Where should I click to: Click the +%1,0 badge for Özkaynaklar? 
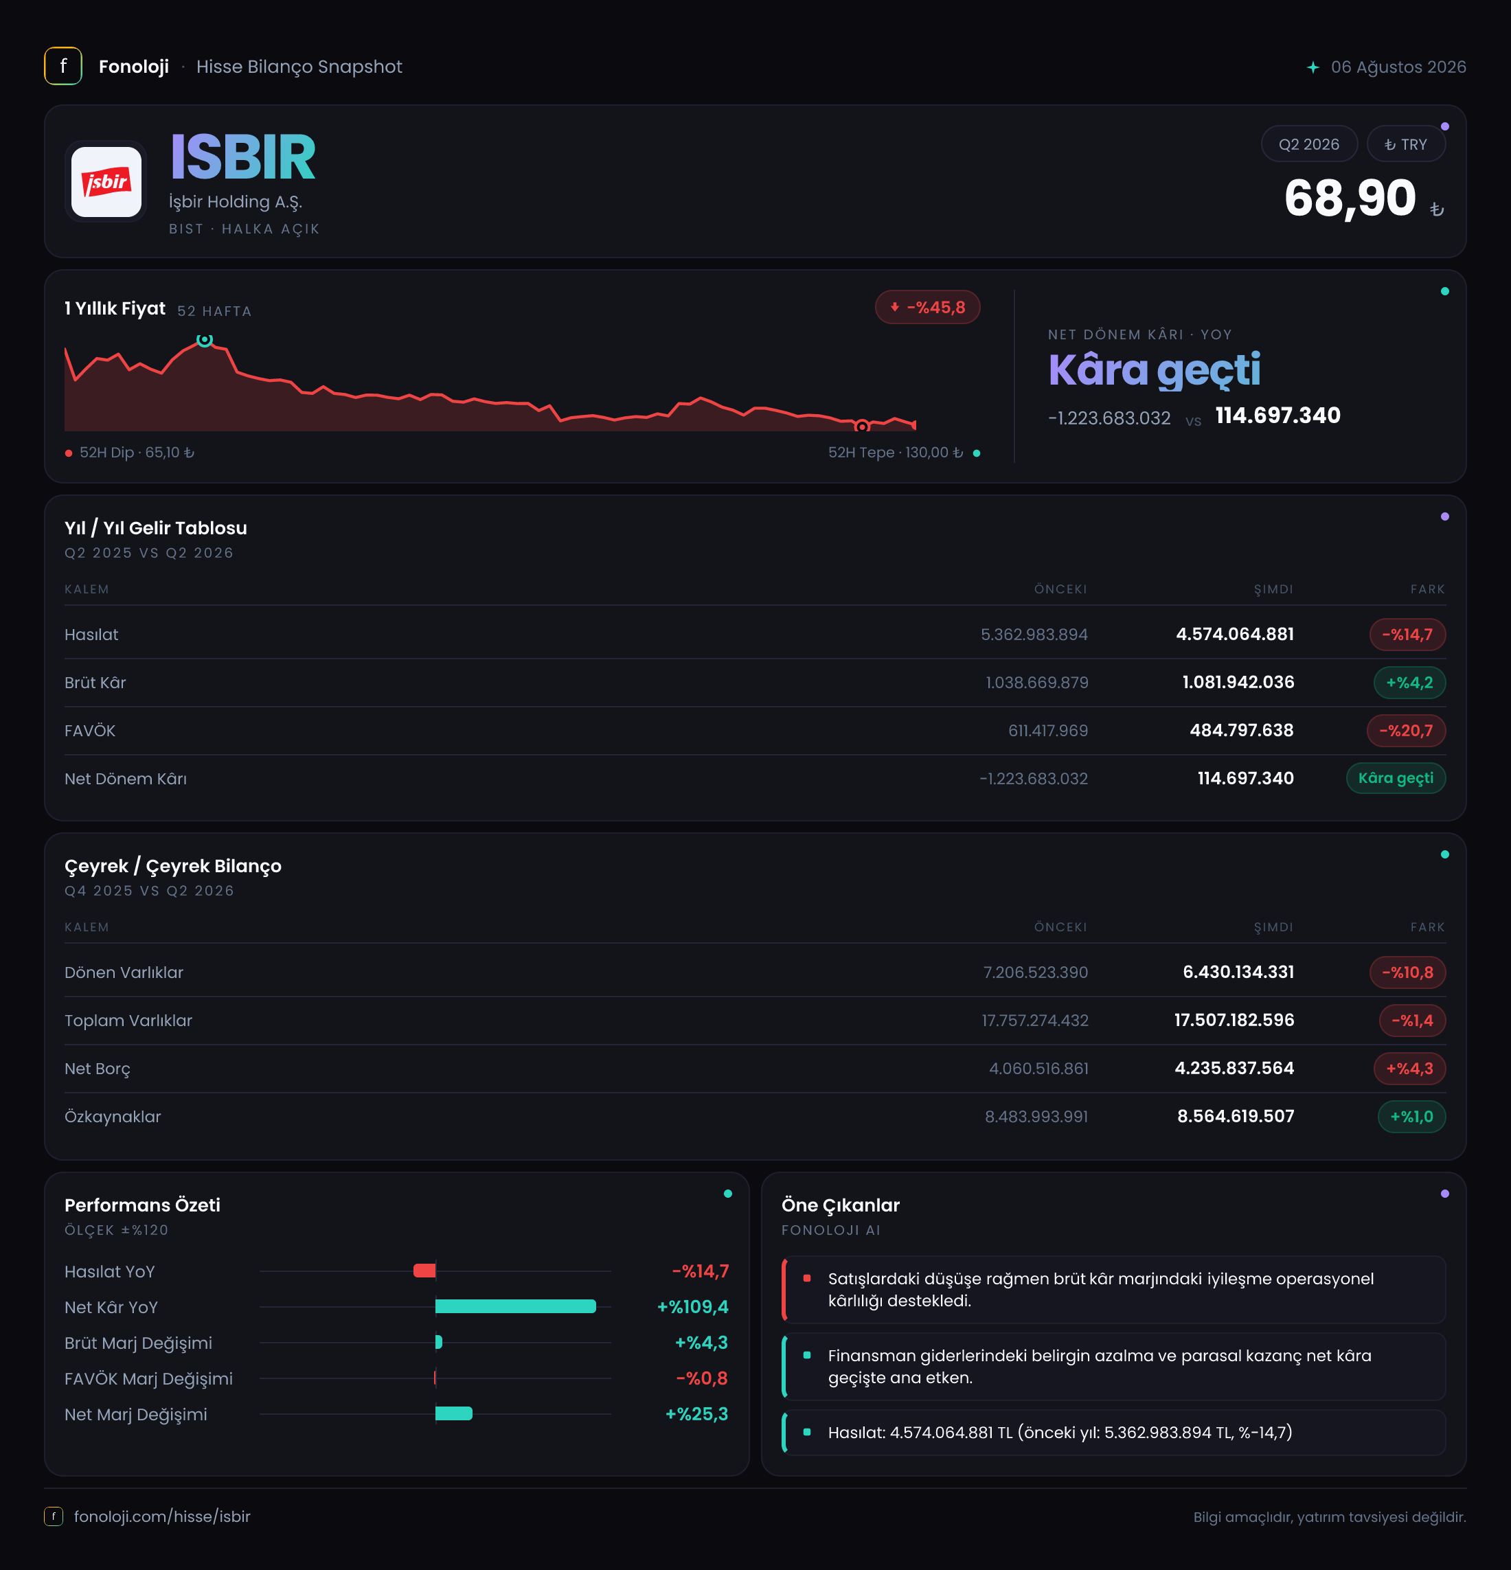pyautogui.click(x=1411, y=1117)
